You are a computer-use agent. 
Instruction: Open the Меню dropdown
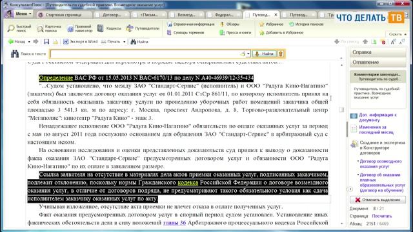coord(23,14)
